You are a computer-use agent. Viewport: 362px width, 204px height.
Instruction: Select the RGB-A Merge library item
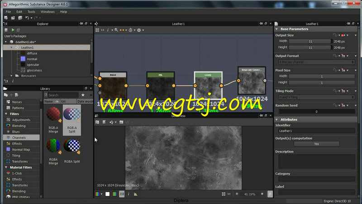pyautogui.click(x=53, y=120)
